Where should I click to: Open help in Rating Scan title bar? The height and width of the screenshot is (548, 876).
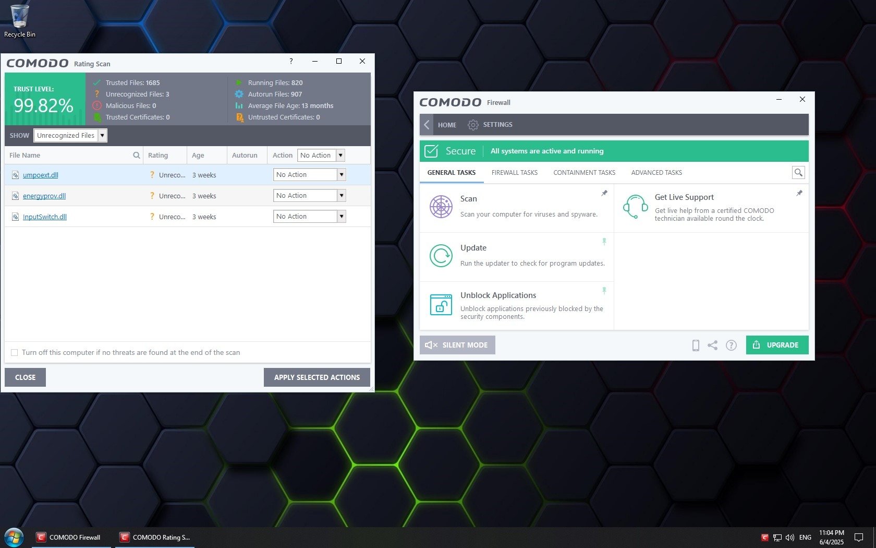[x=291, y=61]
